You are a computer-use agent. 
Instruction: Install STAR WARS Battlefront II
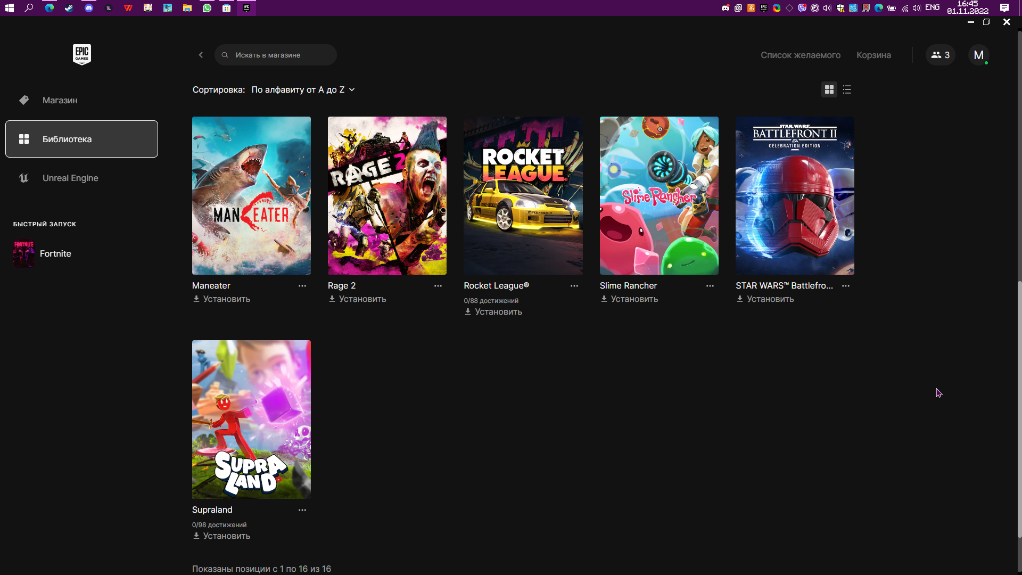(x=765, y=299)
